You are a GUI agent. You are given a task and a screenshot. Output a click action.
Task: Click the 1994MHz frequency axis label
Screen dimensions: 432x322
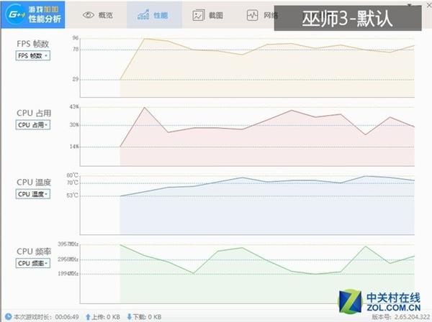coord(68,274)
